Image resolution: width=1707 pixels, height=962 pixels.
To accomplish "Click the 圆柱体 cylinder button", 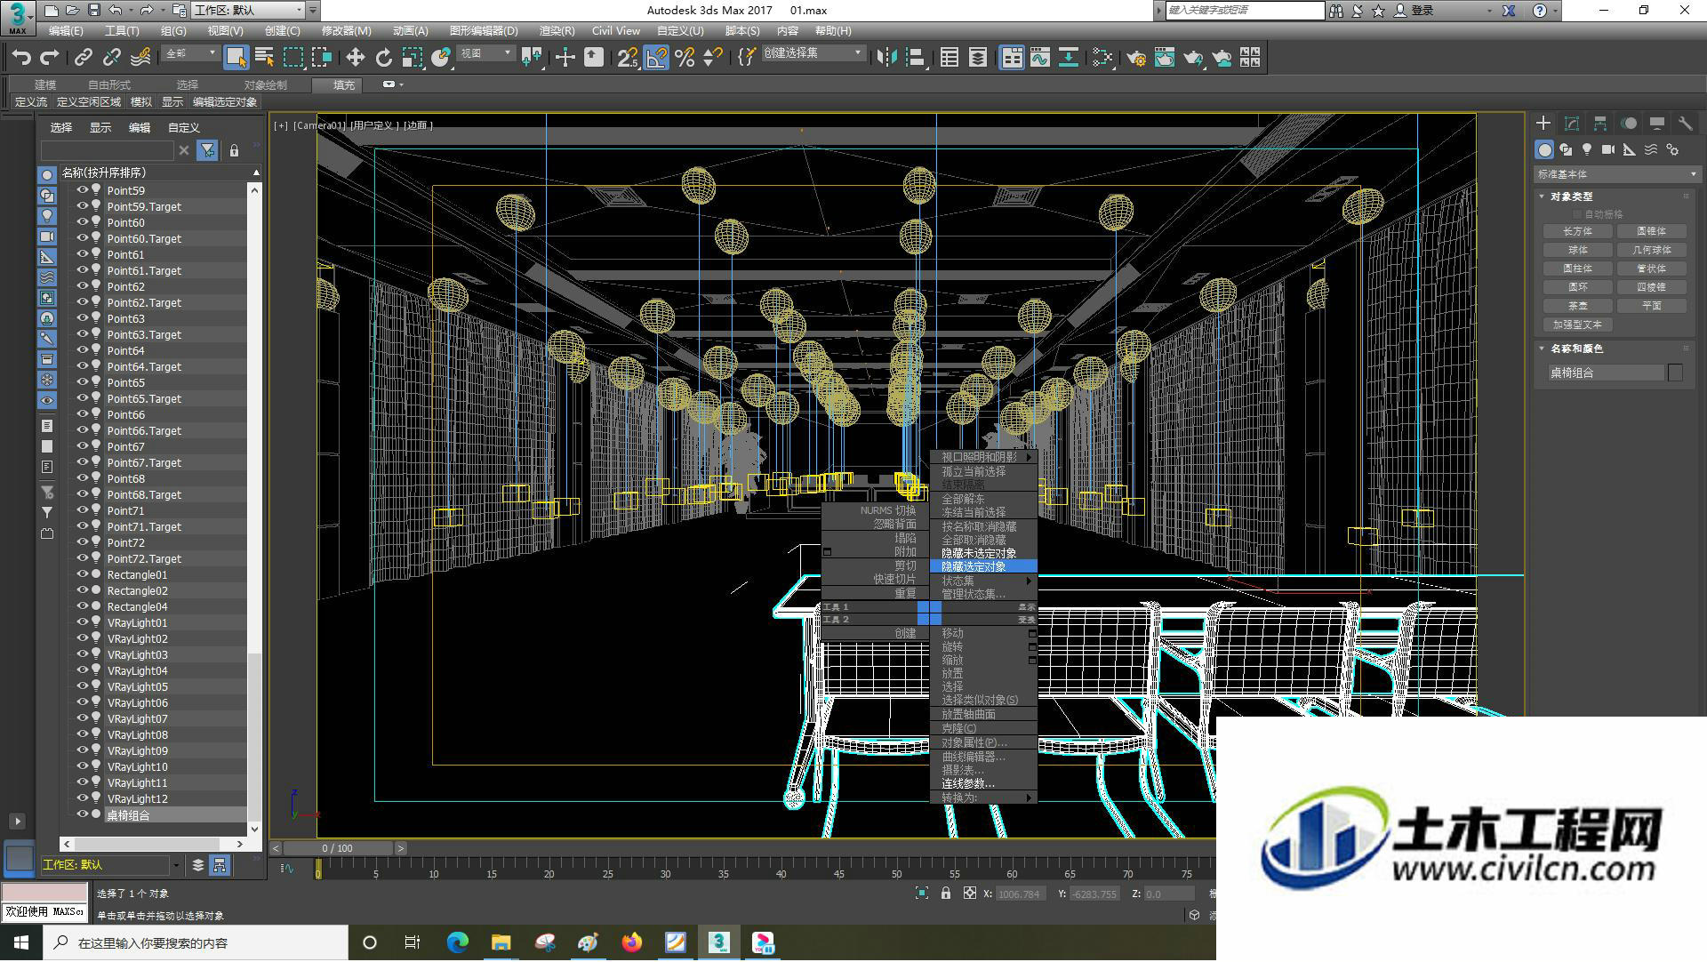I will pyautogui.click(x=1578, y=269).
